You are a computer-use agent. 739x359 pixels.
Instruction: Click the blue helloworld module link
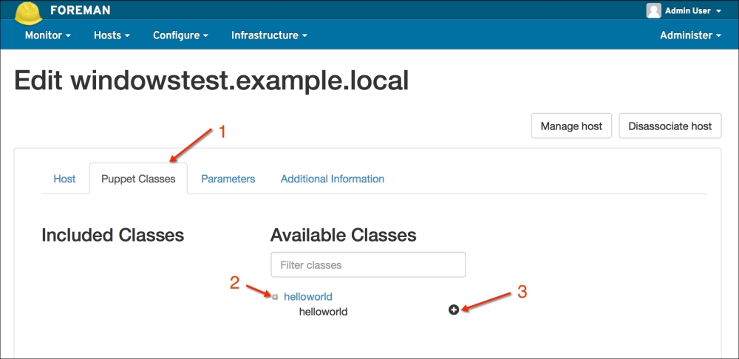[x=307, y=297]
